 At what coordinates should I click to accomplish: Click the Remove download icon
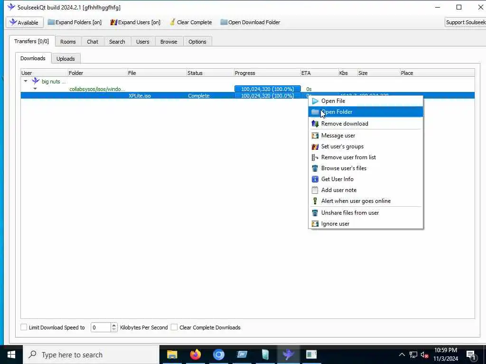tap(315, 124)
